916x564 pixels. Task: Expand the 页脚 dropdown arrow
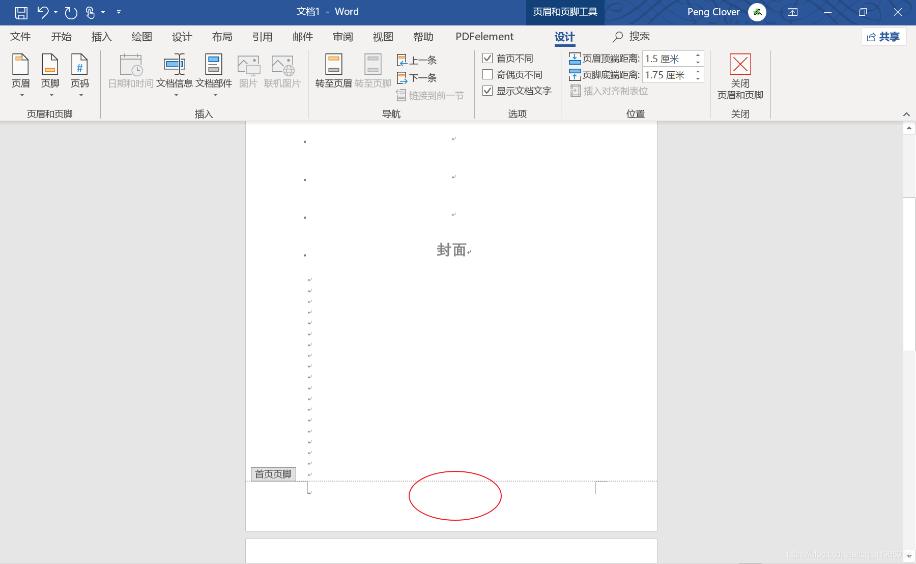point(51,95)
